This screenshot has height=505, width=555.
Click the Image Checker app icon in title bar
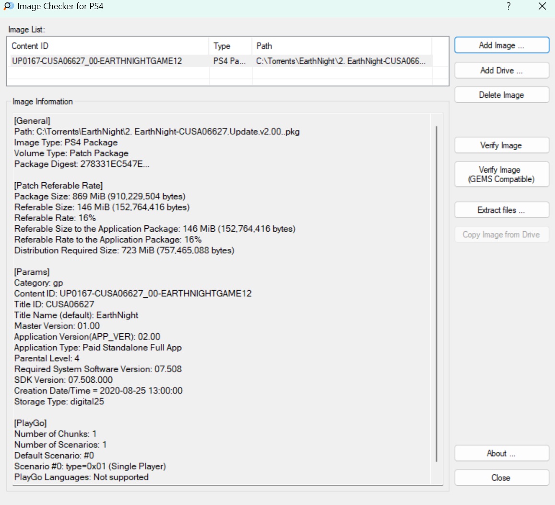pos(9,7)
